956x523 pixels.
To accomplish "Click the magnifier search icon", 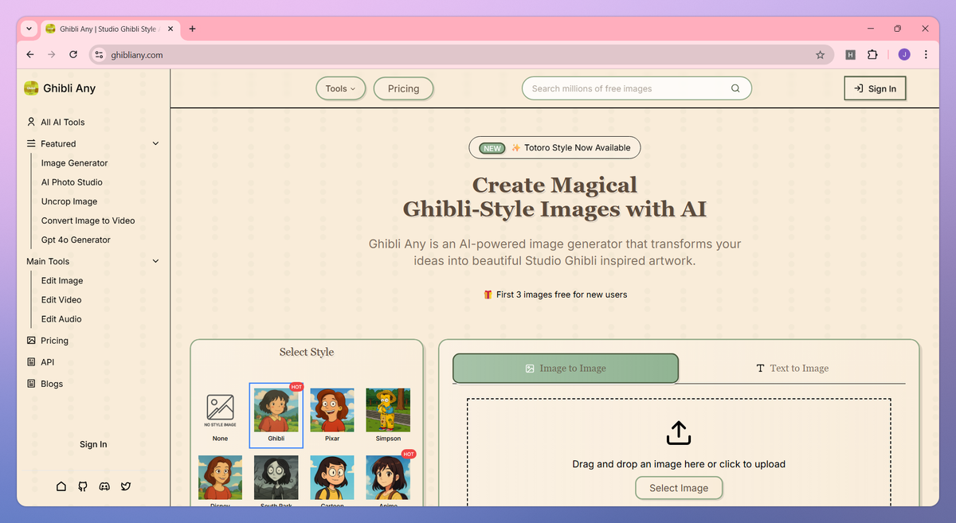I will [735, 88].
